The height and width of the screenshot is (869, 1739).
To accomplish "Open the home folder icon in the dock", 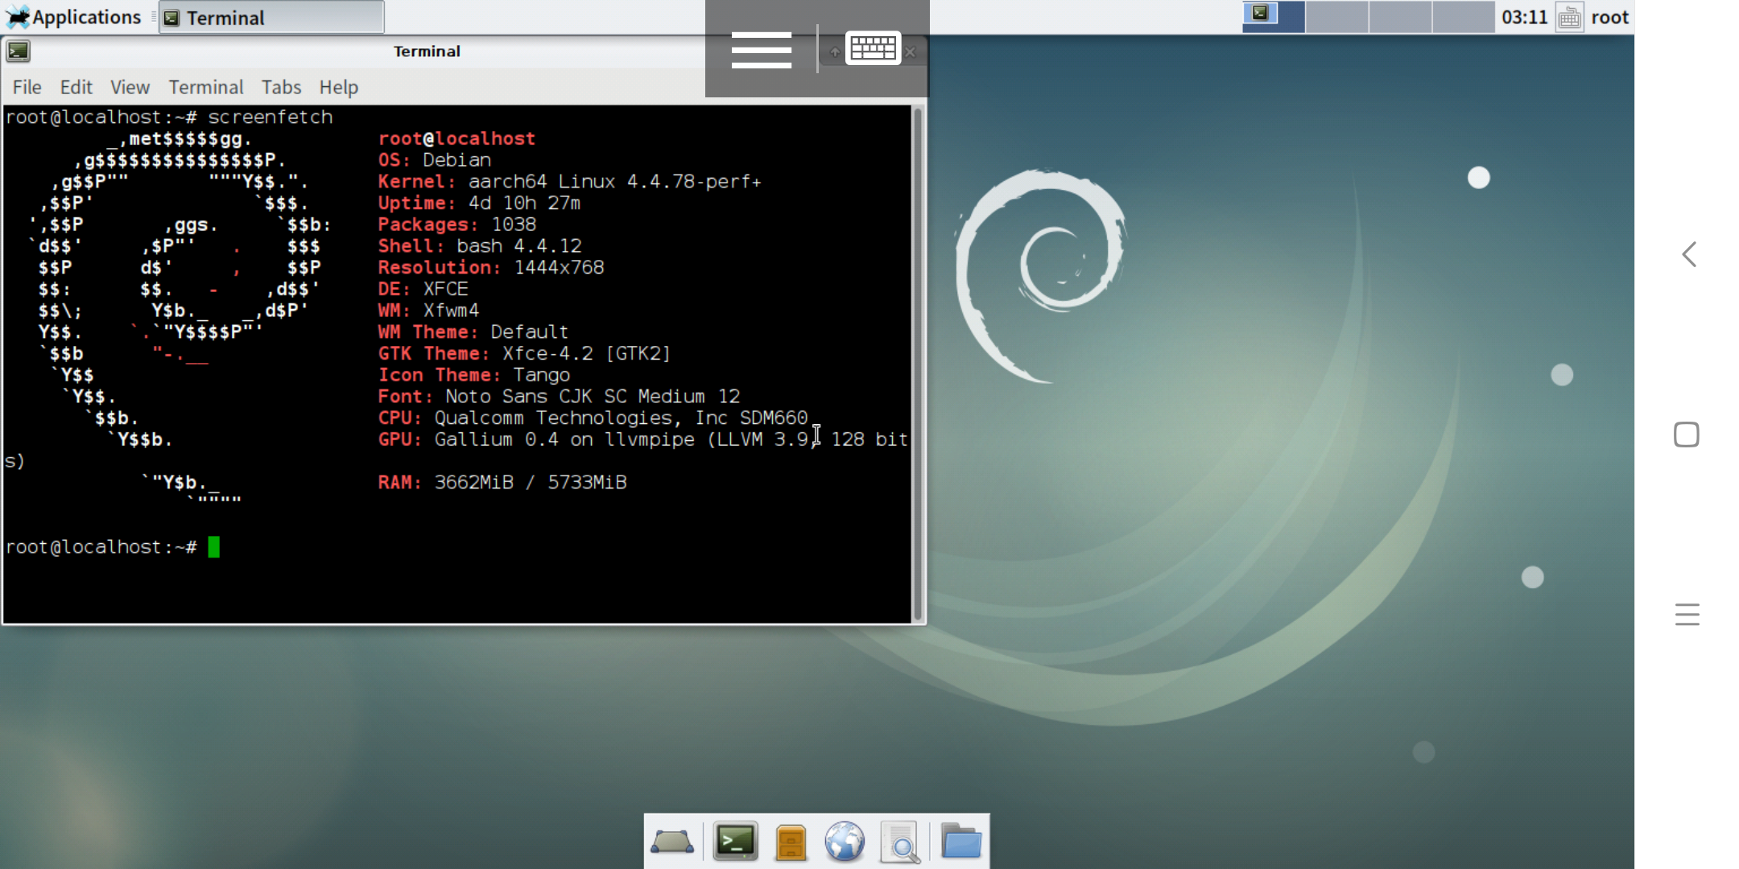I will point(960,842).
